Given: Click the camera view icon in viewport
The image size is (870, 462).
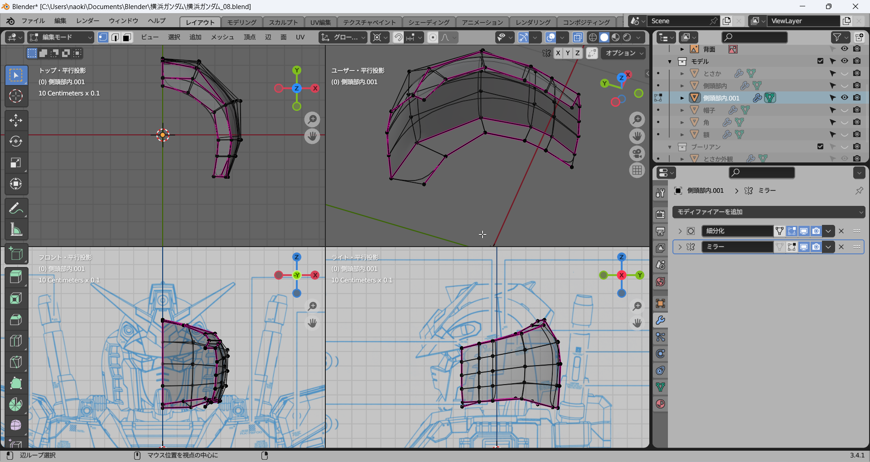Looking at the screenshot, I should coord(637,153).
